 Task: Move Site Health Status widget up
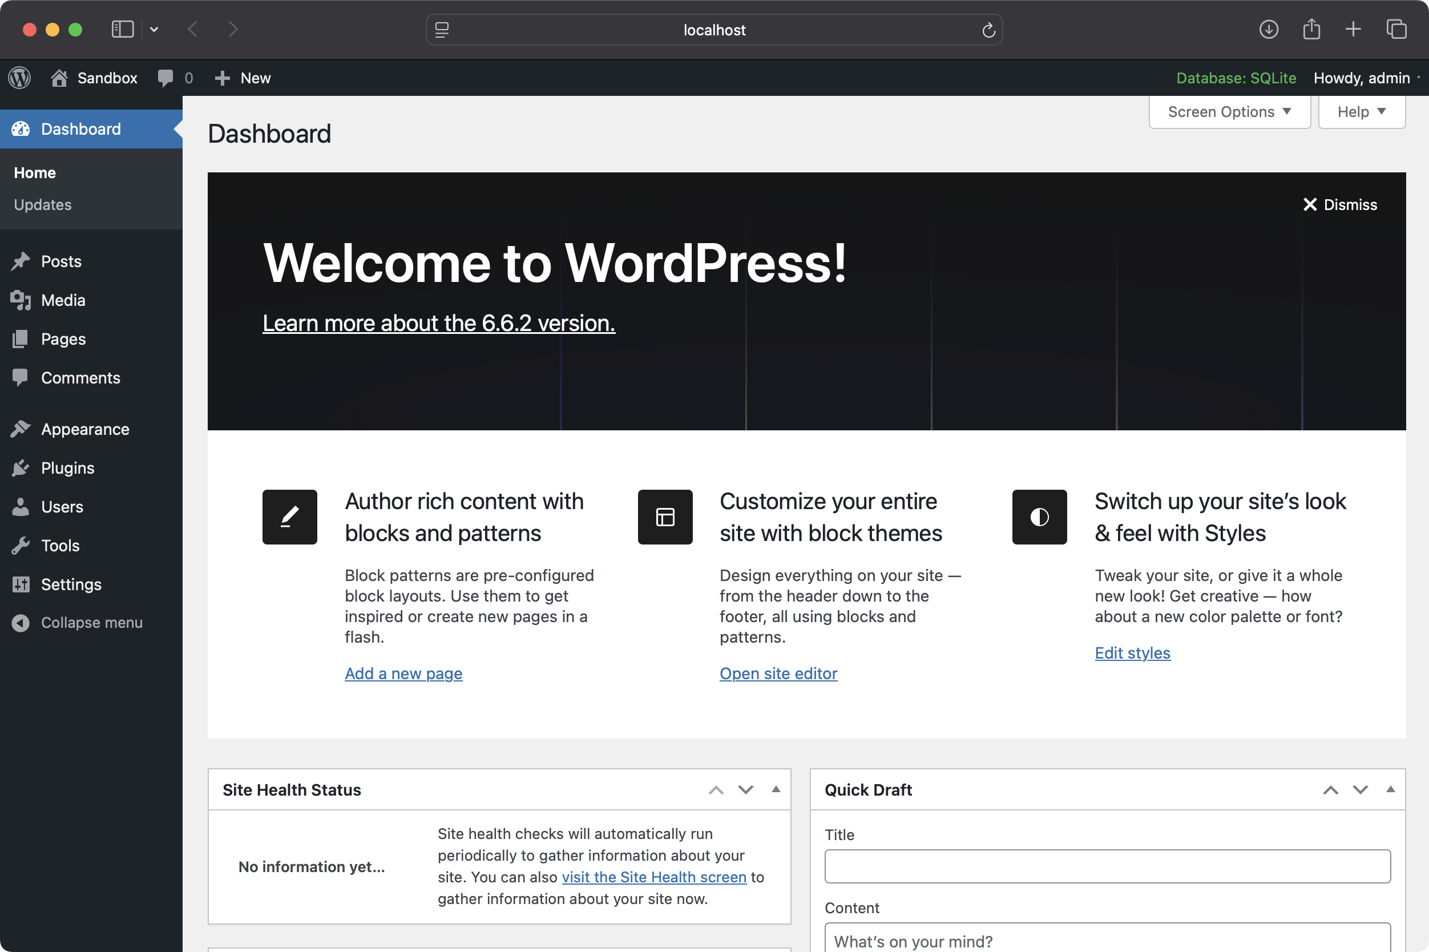click(x=716, y=790)
